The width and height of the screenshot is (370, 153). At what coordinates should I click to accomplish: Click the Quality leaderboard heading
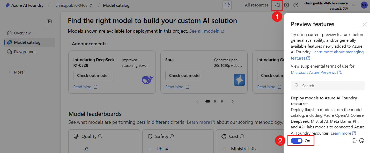pyautogui.click(x=89, y=136)
